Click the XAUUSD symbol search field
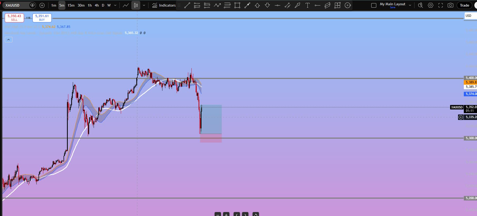 pyautogui.click(x=16, y=5)
